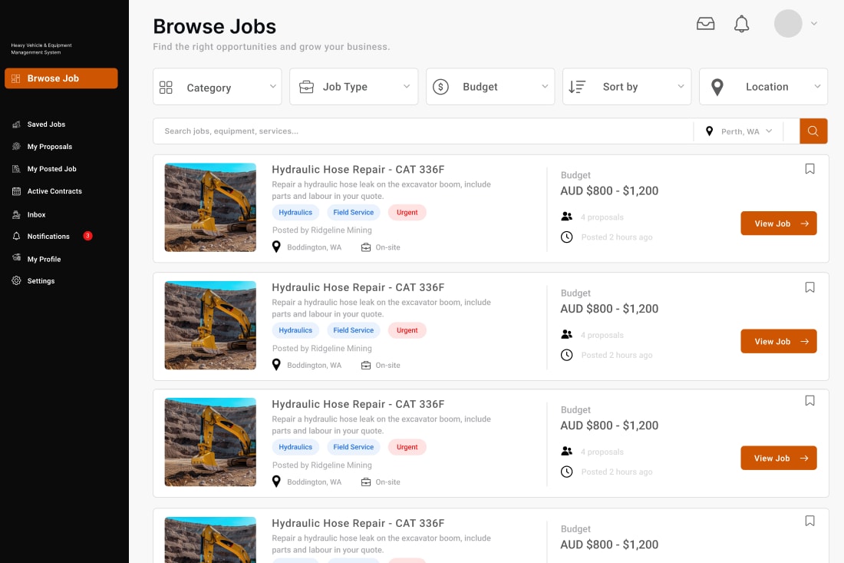Click the third listing's posted-time clock icon
Image resolution: width=844 pixels, height=563 pixels.
566,472
